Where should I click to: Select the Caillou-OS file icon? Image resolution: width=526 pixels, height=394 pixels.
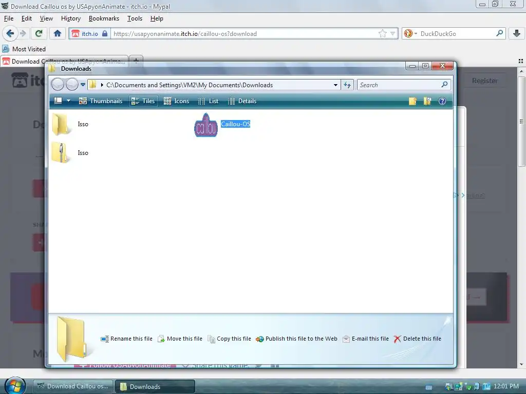(206, 125)
